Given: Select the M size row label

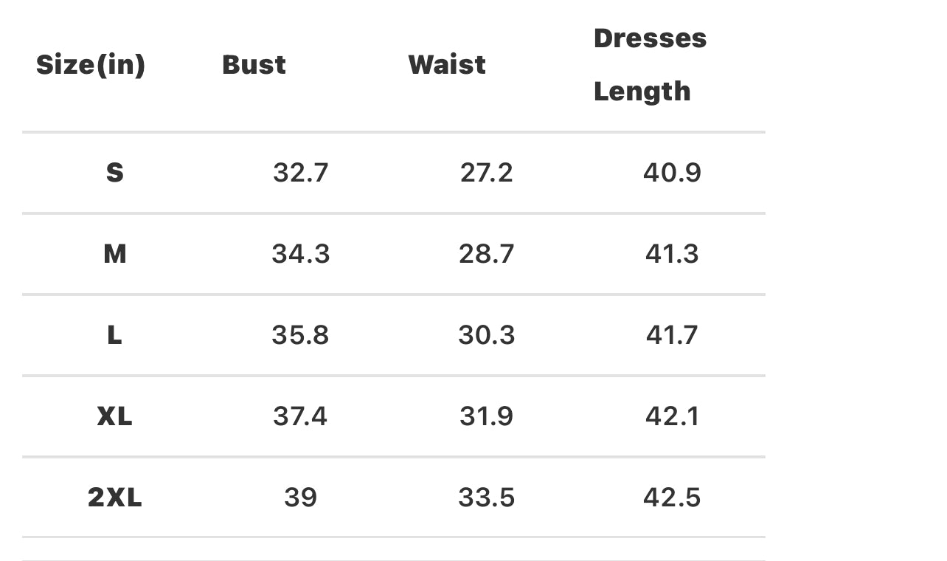Looking at the screenshot, I should 114,254.
